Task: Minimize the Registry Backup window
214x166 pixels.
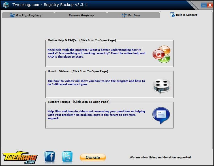Action: point(204,5)
